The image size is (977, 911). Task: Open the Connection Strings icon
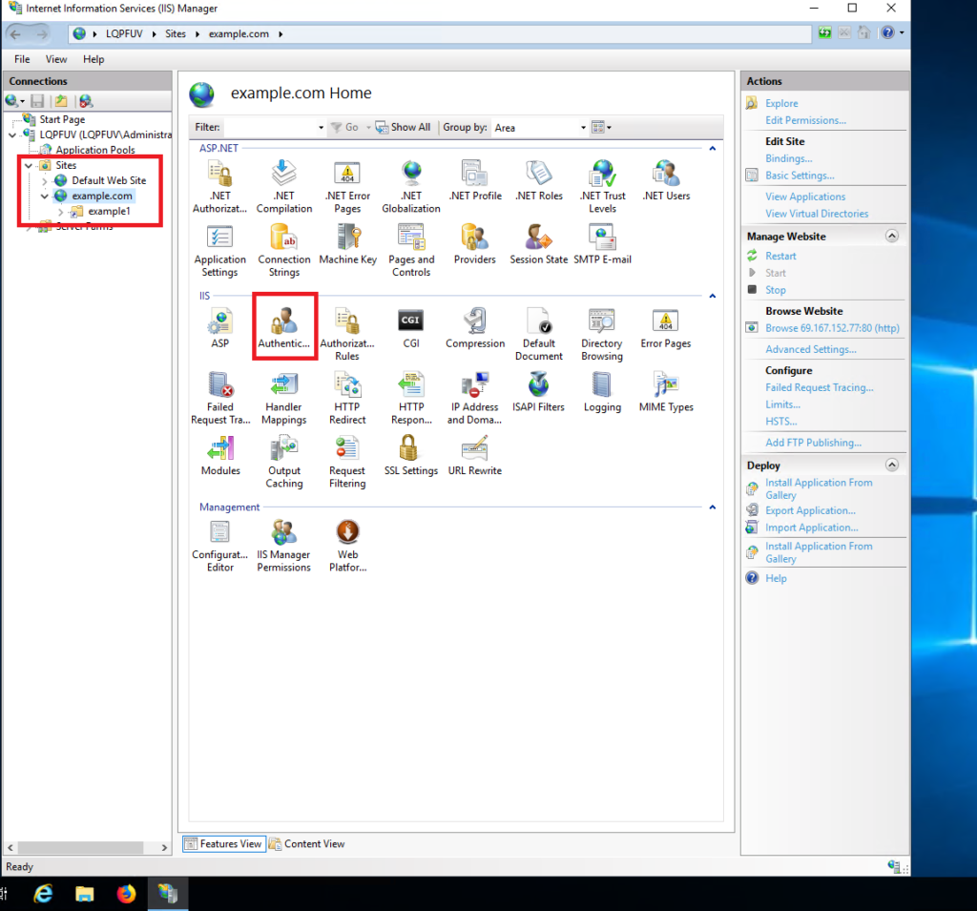point(284,248)
